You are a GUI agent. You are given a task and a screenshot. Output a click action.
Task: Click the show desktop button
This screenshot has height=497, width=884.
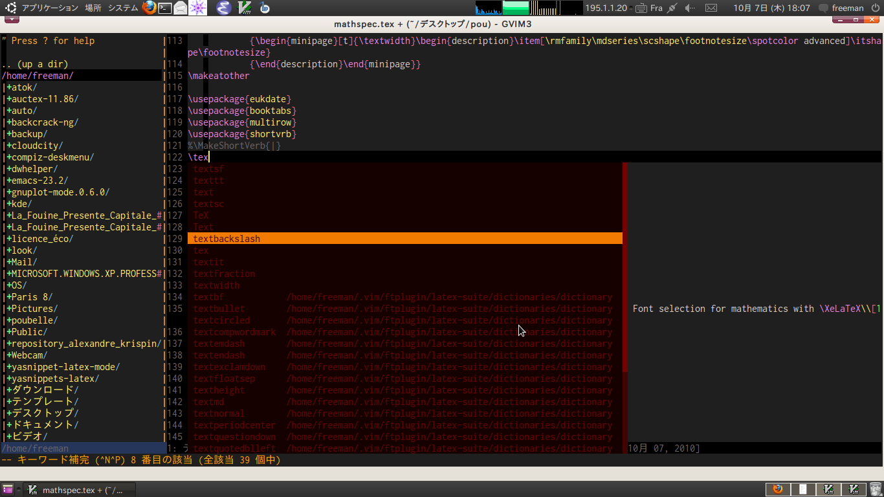coord(8,489)
